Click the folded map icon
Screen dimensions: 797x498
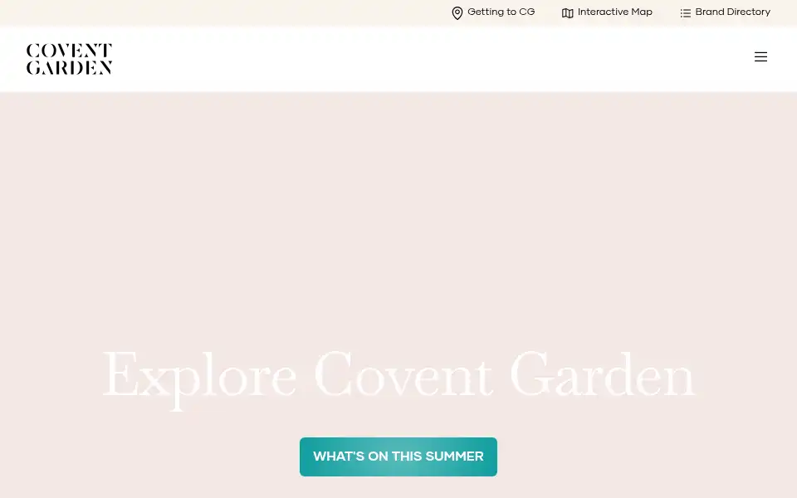pyautogui.click(x=567, y=13)
